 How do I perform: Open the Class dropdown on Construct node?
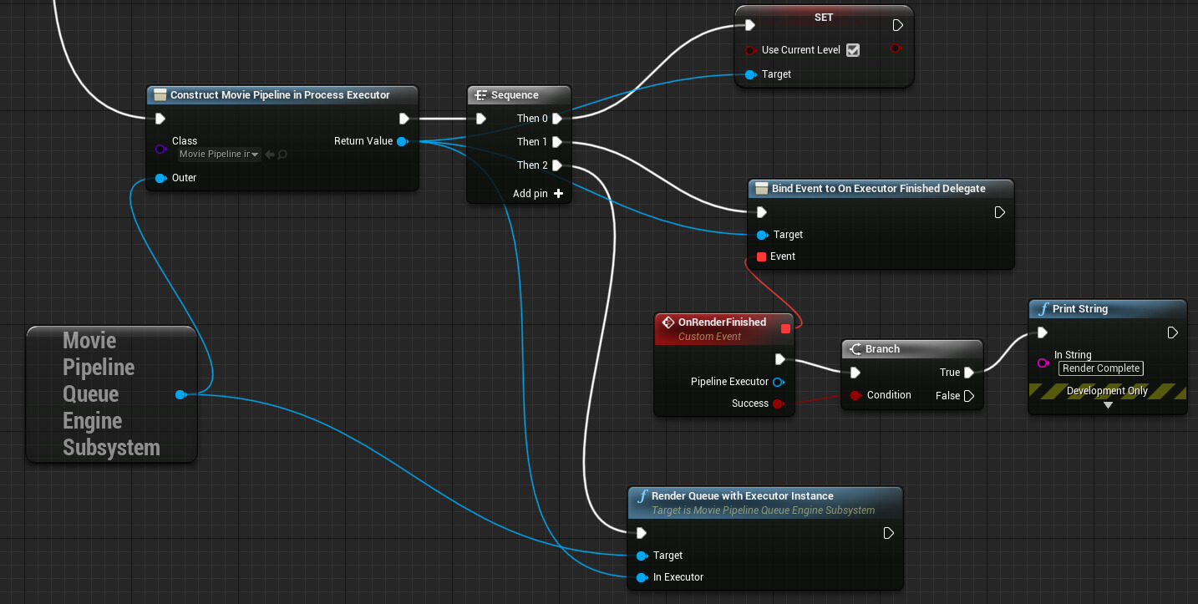tap(220, 155)
